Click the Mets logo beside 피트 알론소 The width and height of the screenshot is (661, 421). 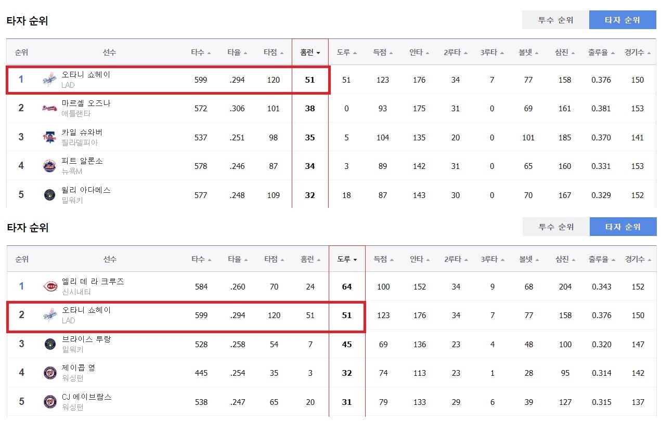pos(49,166)
